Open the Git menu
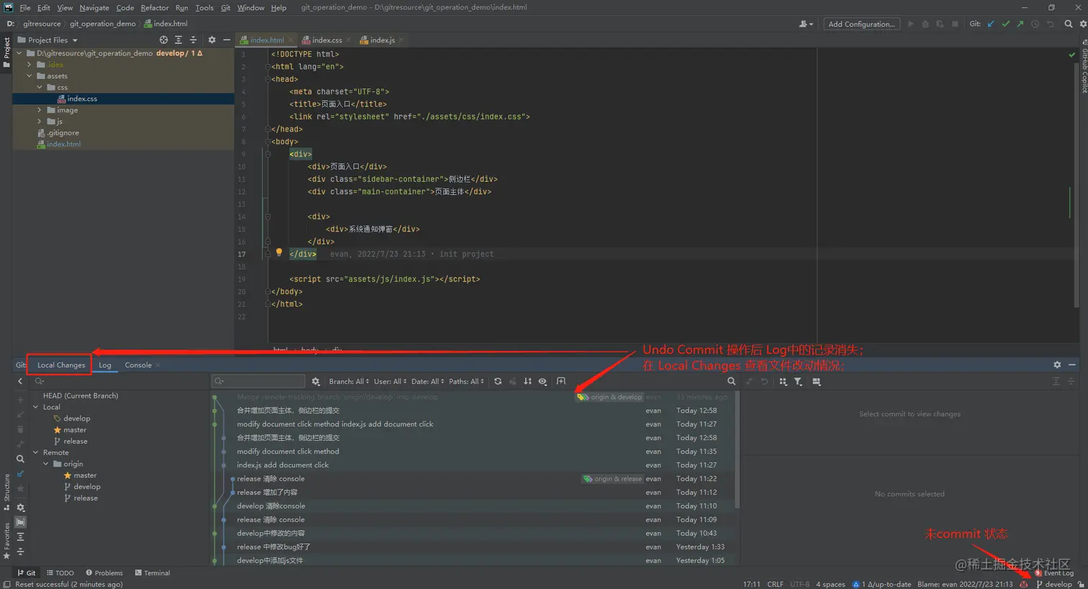 [227, 7]
